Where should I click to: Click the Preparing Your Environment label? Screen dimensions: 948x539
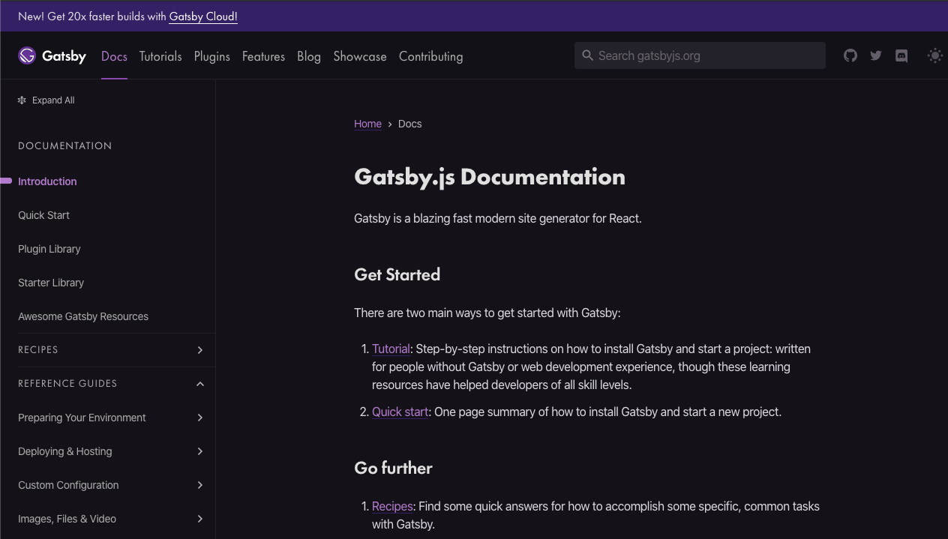tap(82, 418)
